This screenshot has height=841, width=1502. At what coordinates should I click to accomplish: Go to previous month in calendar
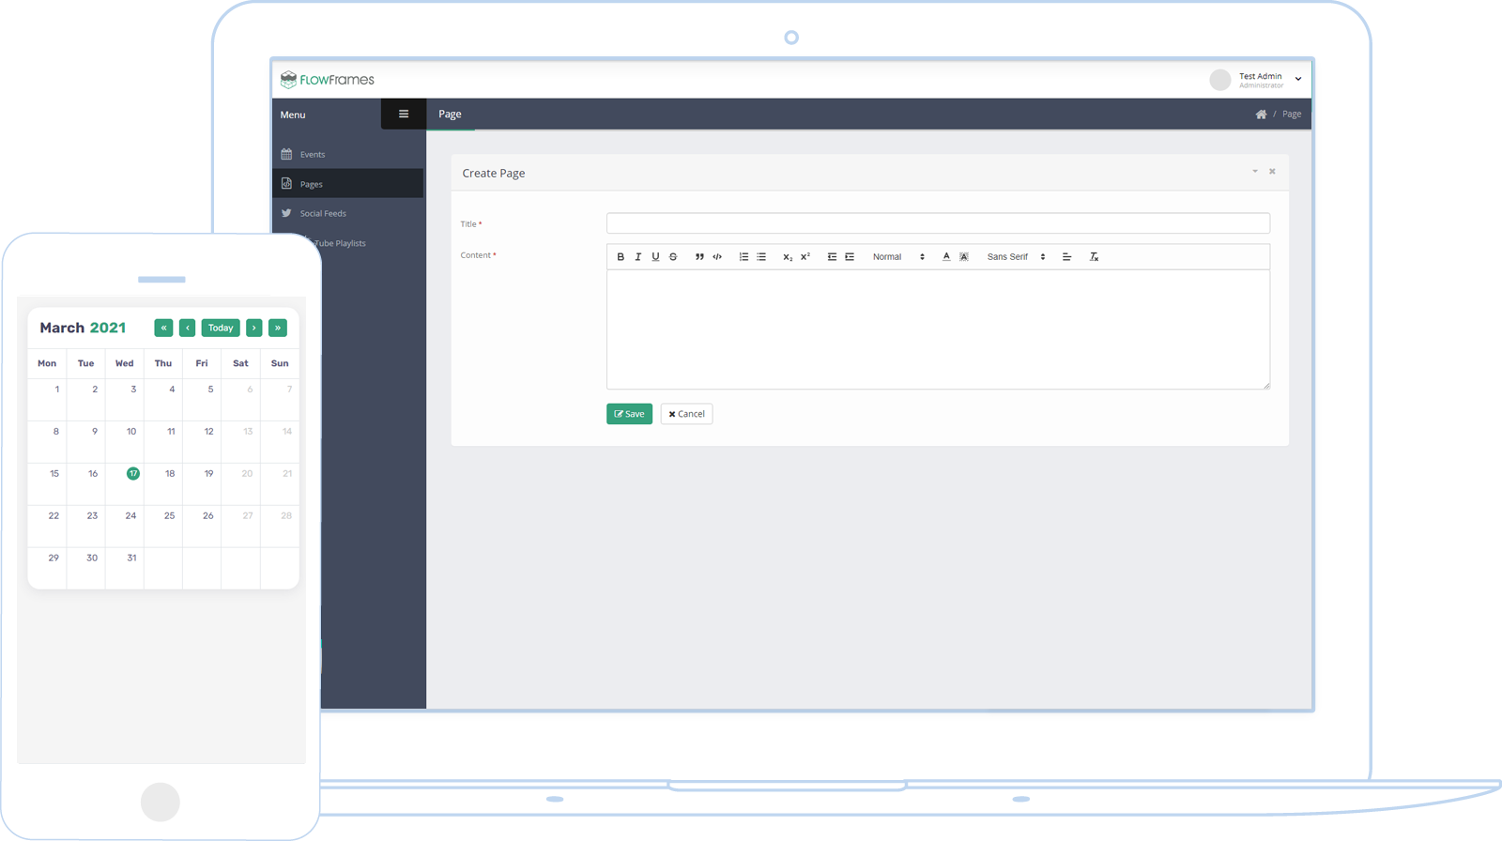click(x=188, y=328)
